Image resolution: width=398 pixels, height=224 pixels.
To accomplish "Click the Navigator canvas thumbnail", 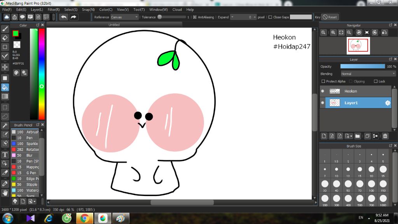I will [358, 46].
